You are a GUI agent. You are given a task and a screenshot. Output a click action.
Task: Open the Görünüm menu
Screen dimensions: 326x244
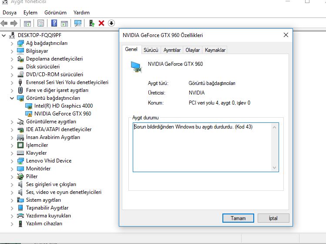pyautogui.click(x=56, y=13)
